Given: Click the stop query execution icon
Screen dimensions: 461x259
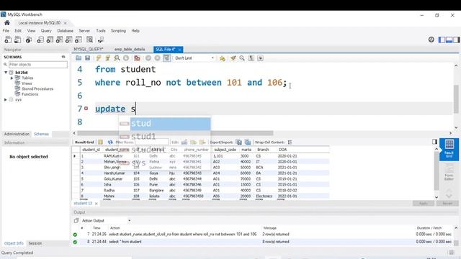Looking at the screenshot, I should pos(126,58).
